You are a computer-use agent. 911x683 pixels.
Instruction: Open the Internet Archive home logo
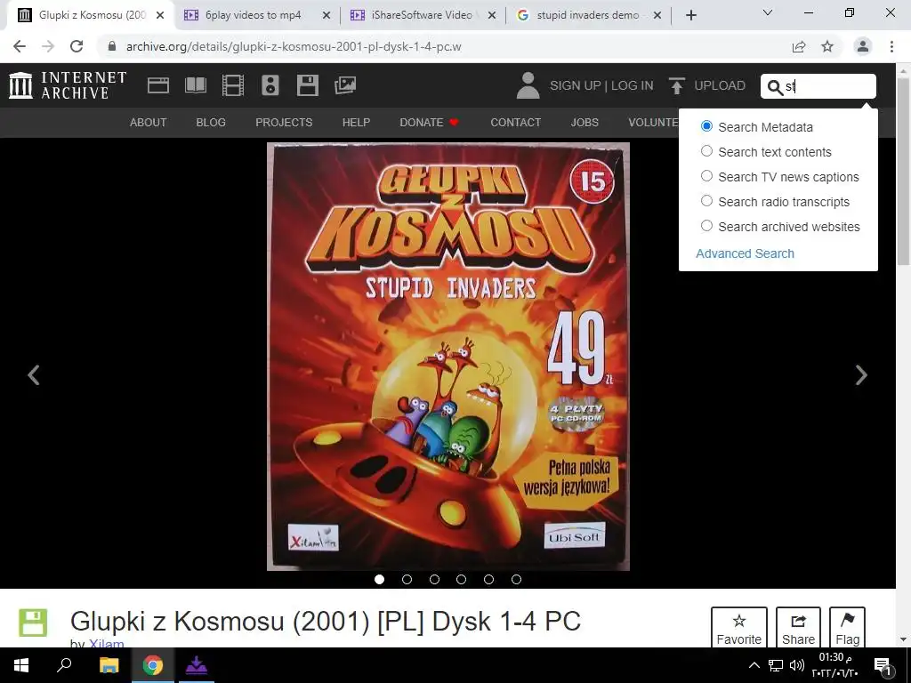pyautogui.click(x=68, y=85)
